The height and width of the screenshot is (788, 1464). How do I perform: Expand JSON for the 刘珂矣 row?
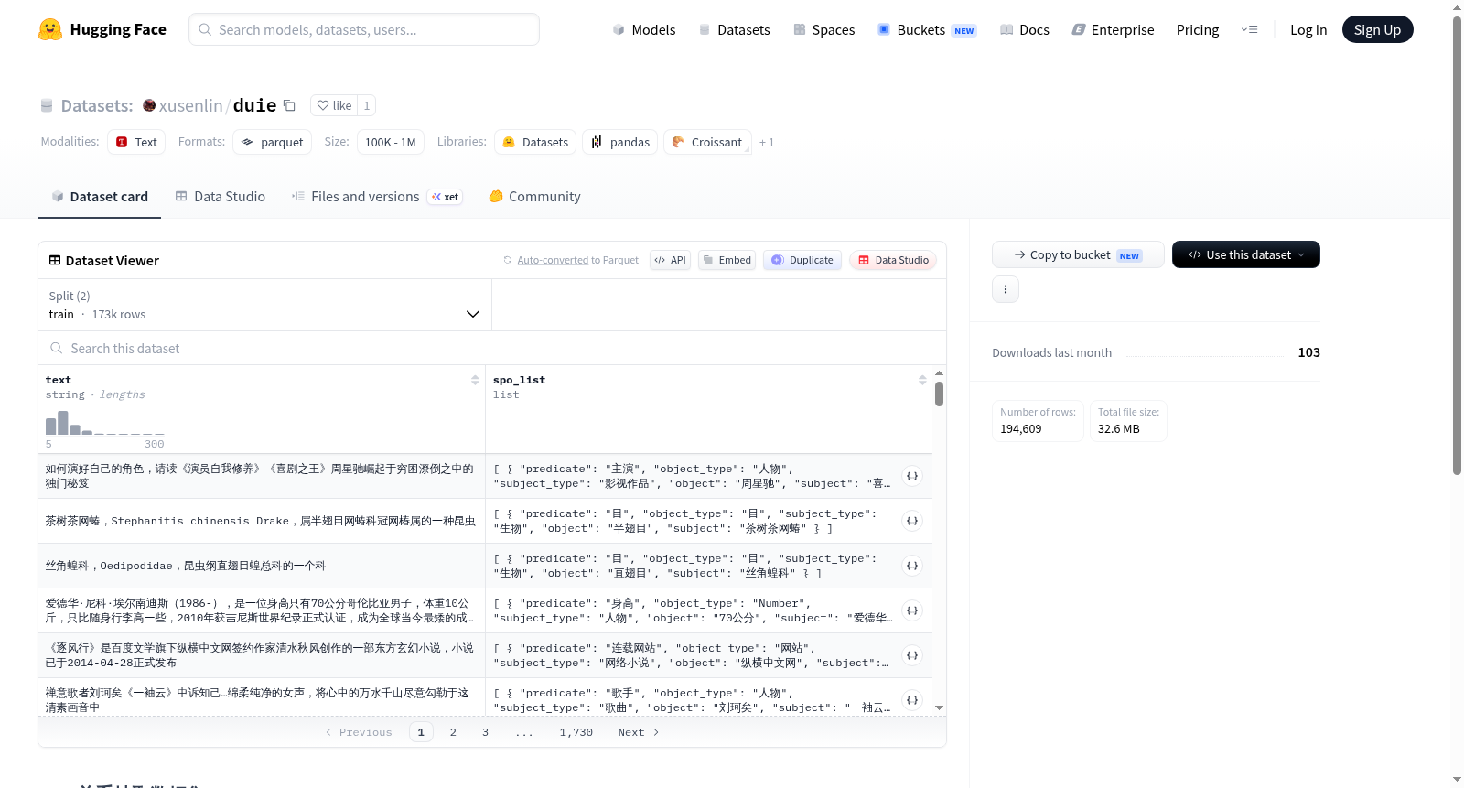pyautogui.click(x=912, y=700)
